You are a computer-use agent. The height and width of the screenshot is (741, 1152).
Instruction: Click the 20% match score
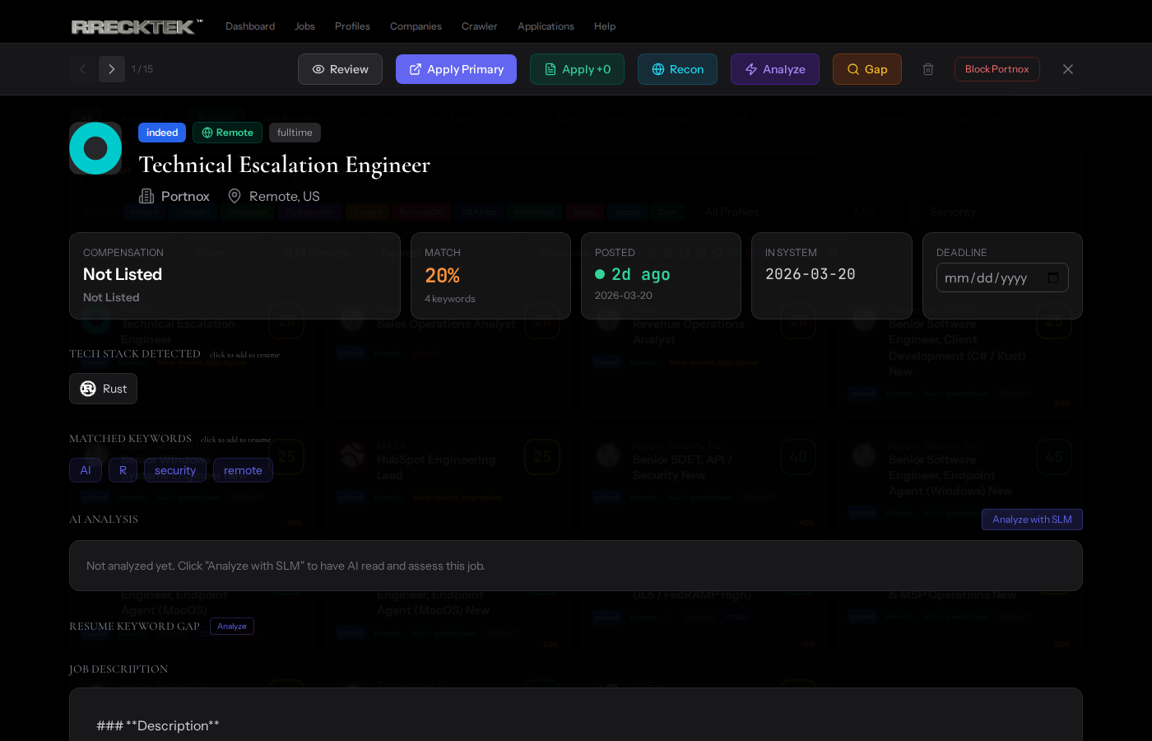pyautogui.click(x=442, y=275)
